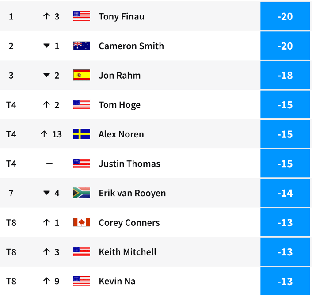
Task: Click the South African flag by Erik van Rooyen
Action: tap(82, 193)
